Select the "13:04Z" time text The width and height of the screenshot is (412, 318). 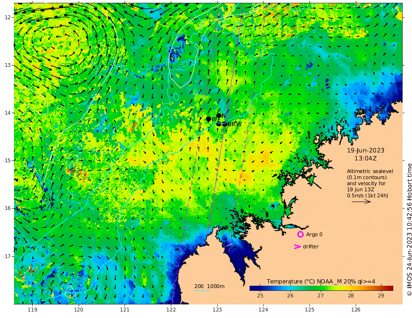366,159
